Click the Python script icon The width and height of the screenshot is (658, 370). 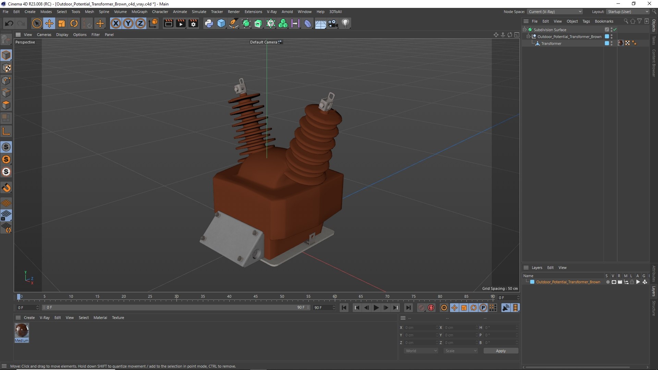[209, 23]
